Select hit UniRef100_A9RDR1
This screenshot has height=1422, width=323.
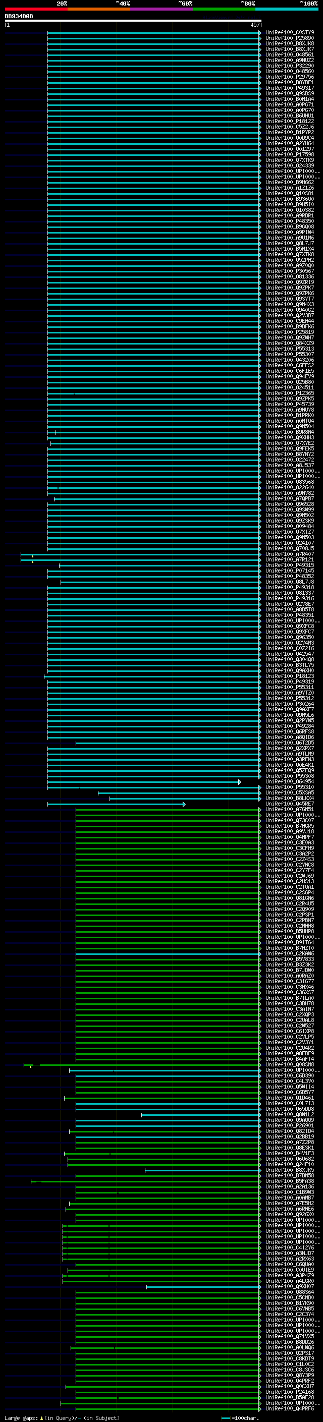290,216
